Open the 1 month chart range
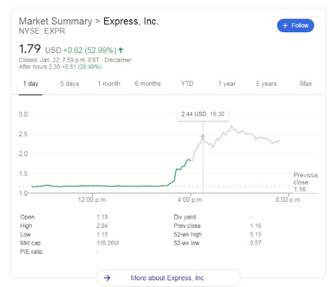This screenshot has width=333, height=287. (x=109, y=84)
